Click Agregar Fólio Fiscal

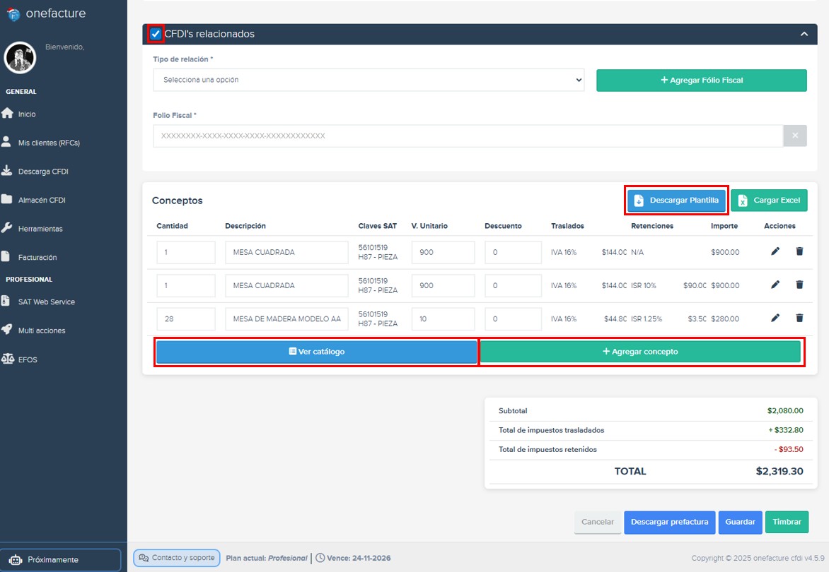pyautogui.click(x=701, y=81)
